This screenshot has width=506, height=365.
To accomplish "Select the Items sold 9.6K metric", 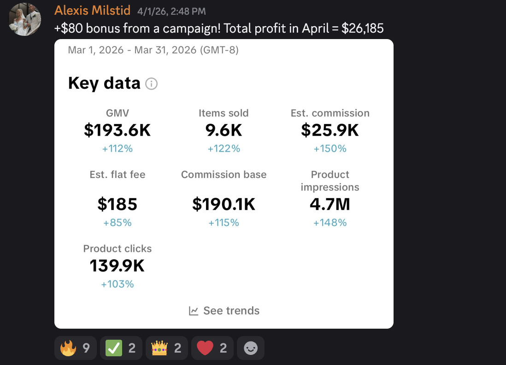I will point(224,131).
